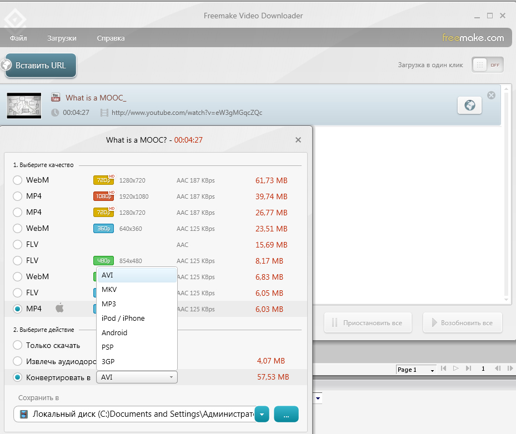Open the Загрузки menu
The image size is (516, 434).
(62, 38)
